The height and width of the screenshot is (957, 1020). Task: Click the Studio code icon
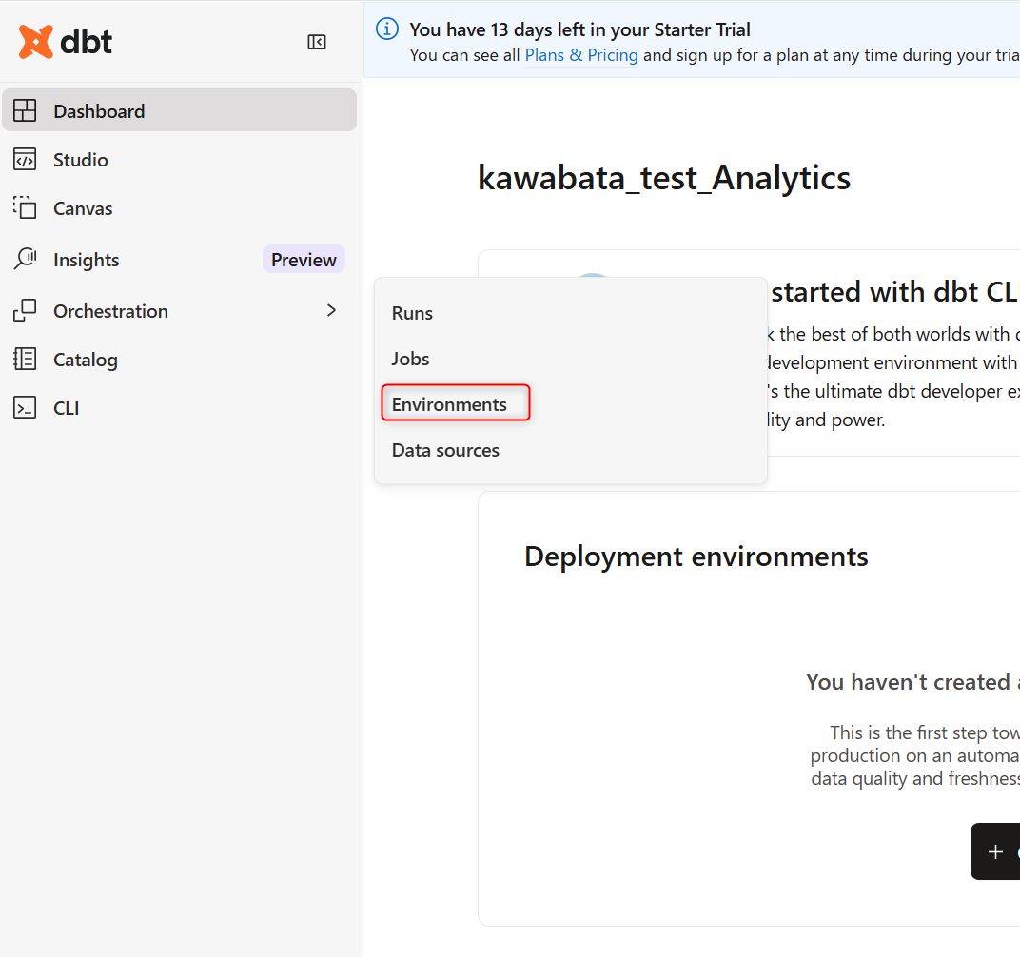[x=25, y=160]
